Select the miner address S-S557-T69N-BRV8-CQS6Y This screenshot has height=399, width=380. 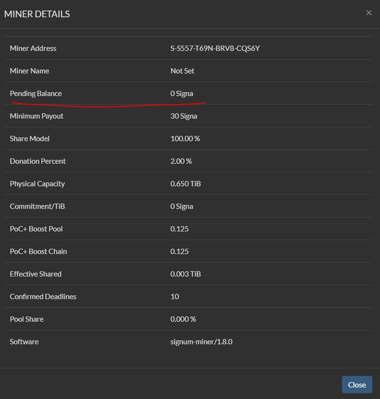pyautogui.click(x=215, y=48)
